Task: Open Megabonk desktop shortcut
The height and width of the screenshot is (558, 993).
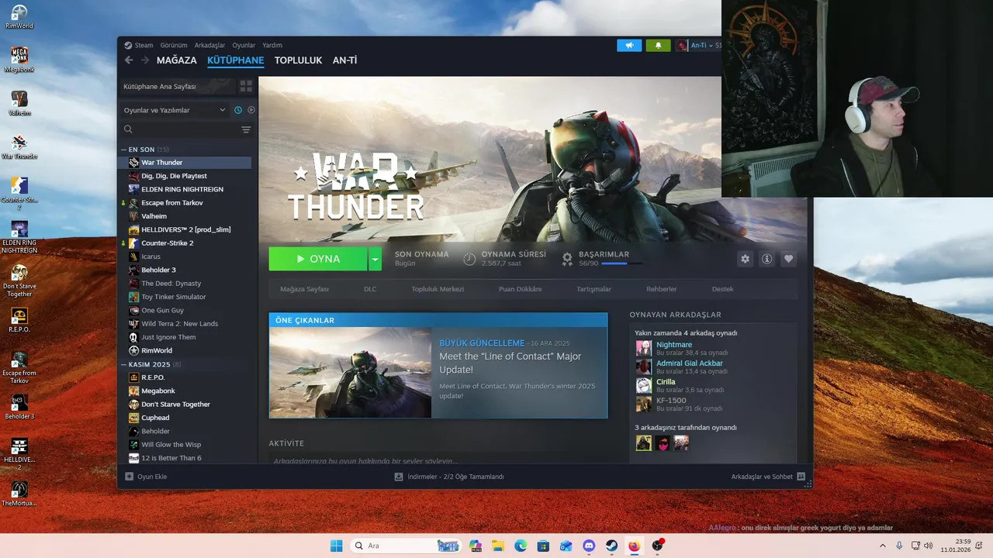Action: click(x=19, y=60)
